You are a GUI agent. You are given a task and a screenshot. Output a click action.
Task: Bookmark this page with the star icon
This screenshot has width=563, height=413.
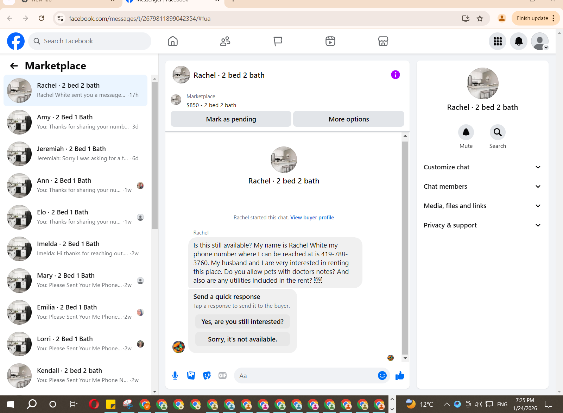[480, 18]
